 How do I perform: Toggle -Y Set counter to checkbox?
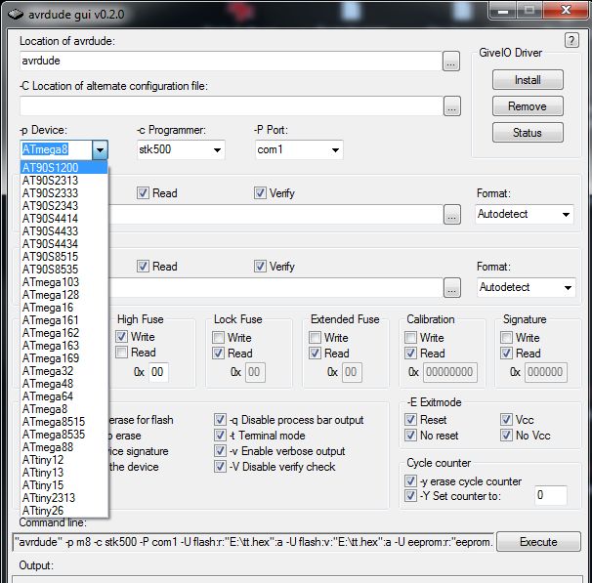(x=410, y=495)
